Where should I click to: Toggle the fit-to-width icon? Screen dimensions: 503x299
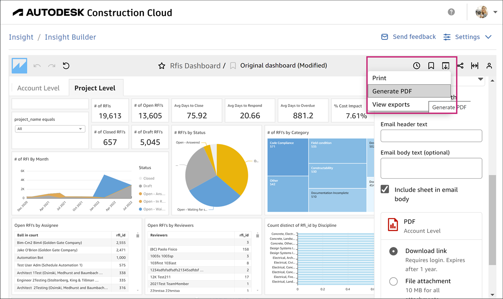coord(474,66)
